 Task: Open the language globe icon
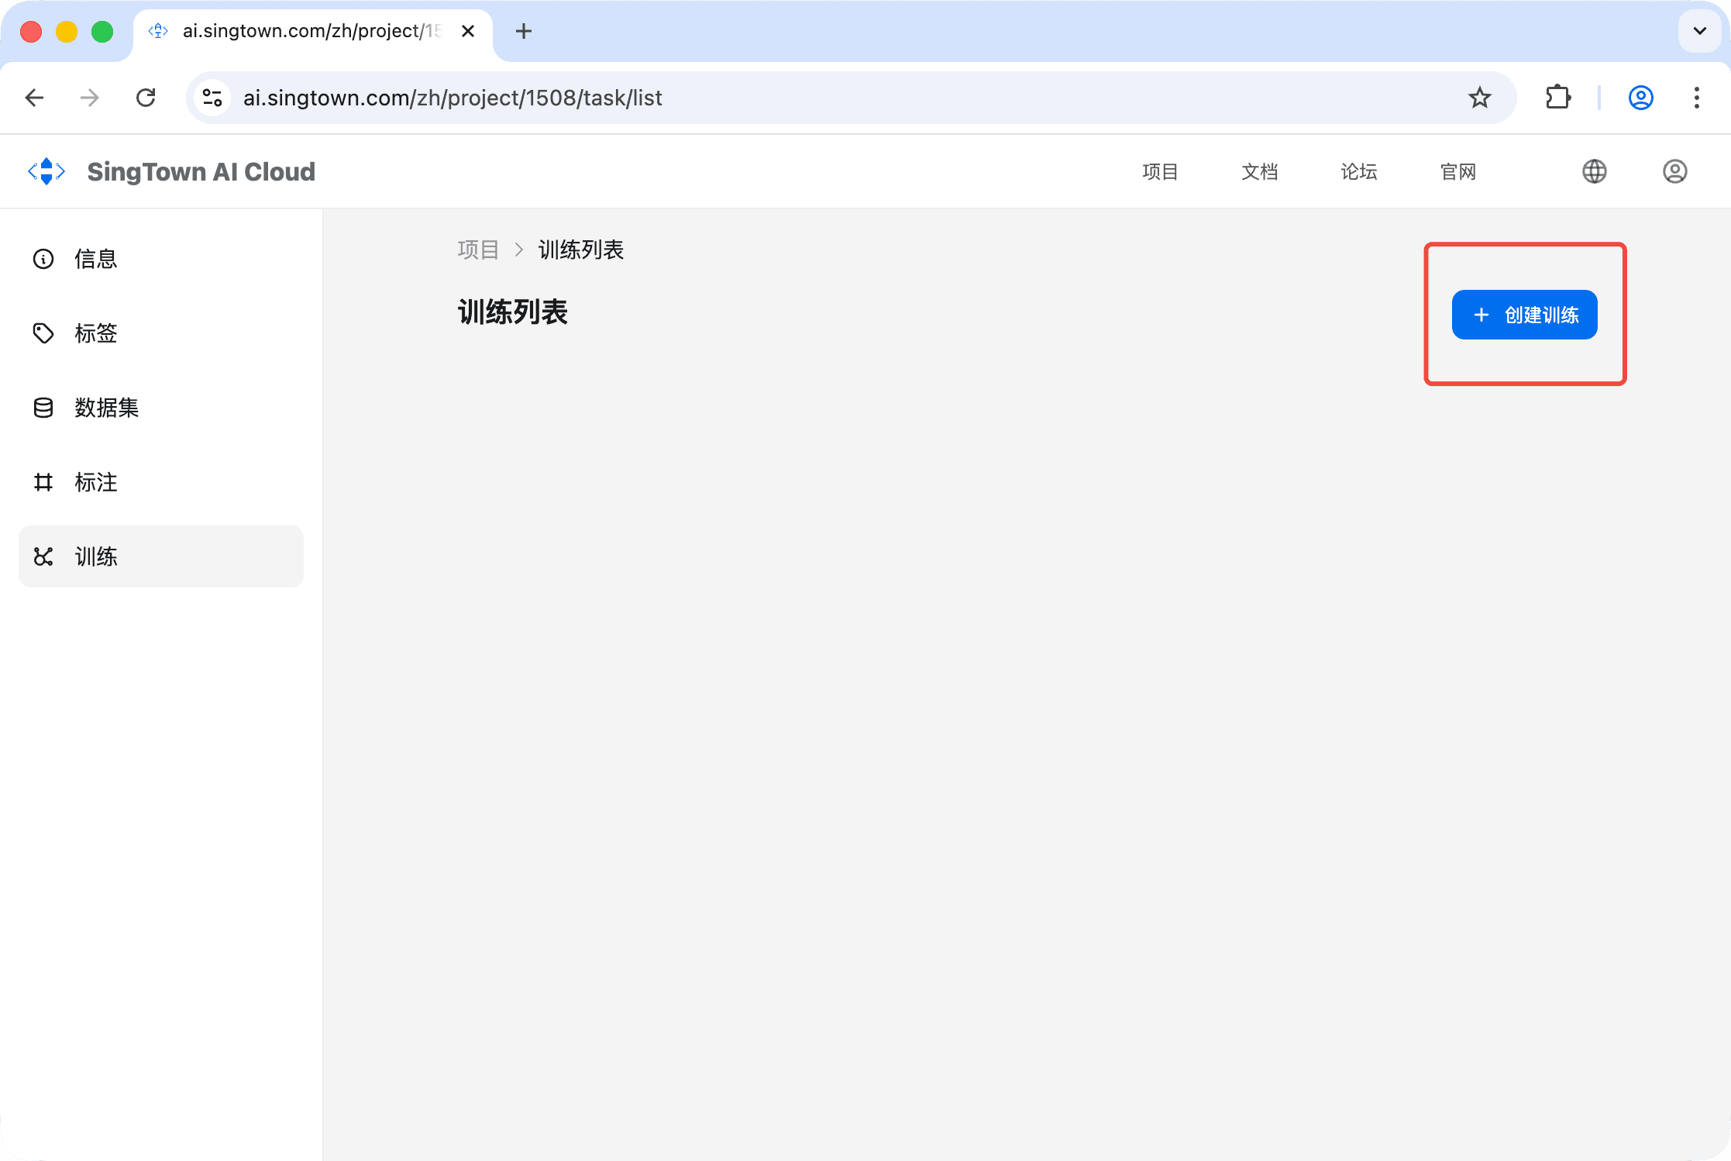tap(1594, 171)
